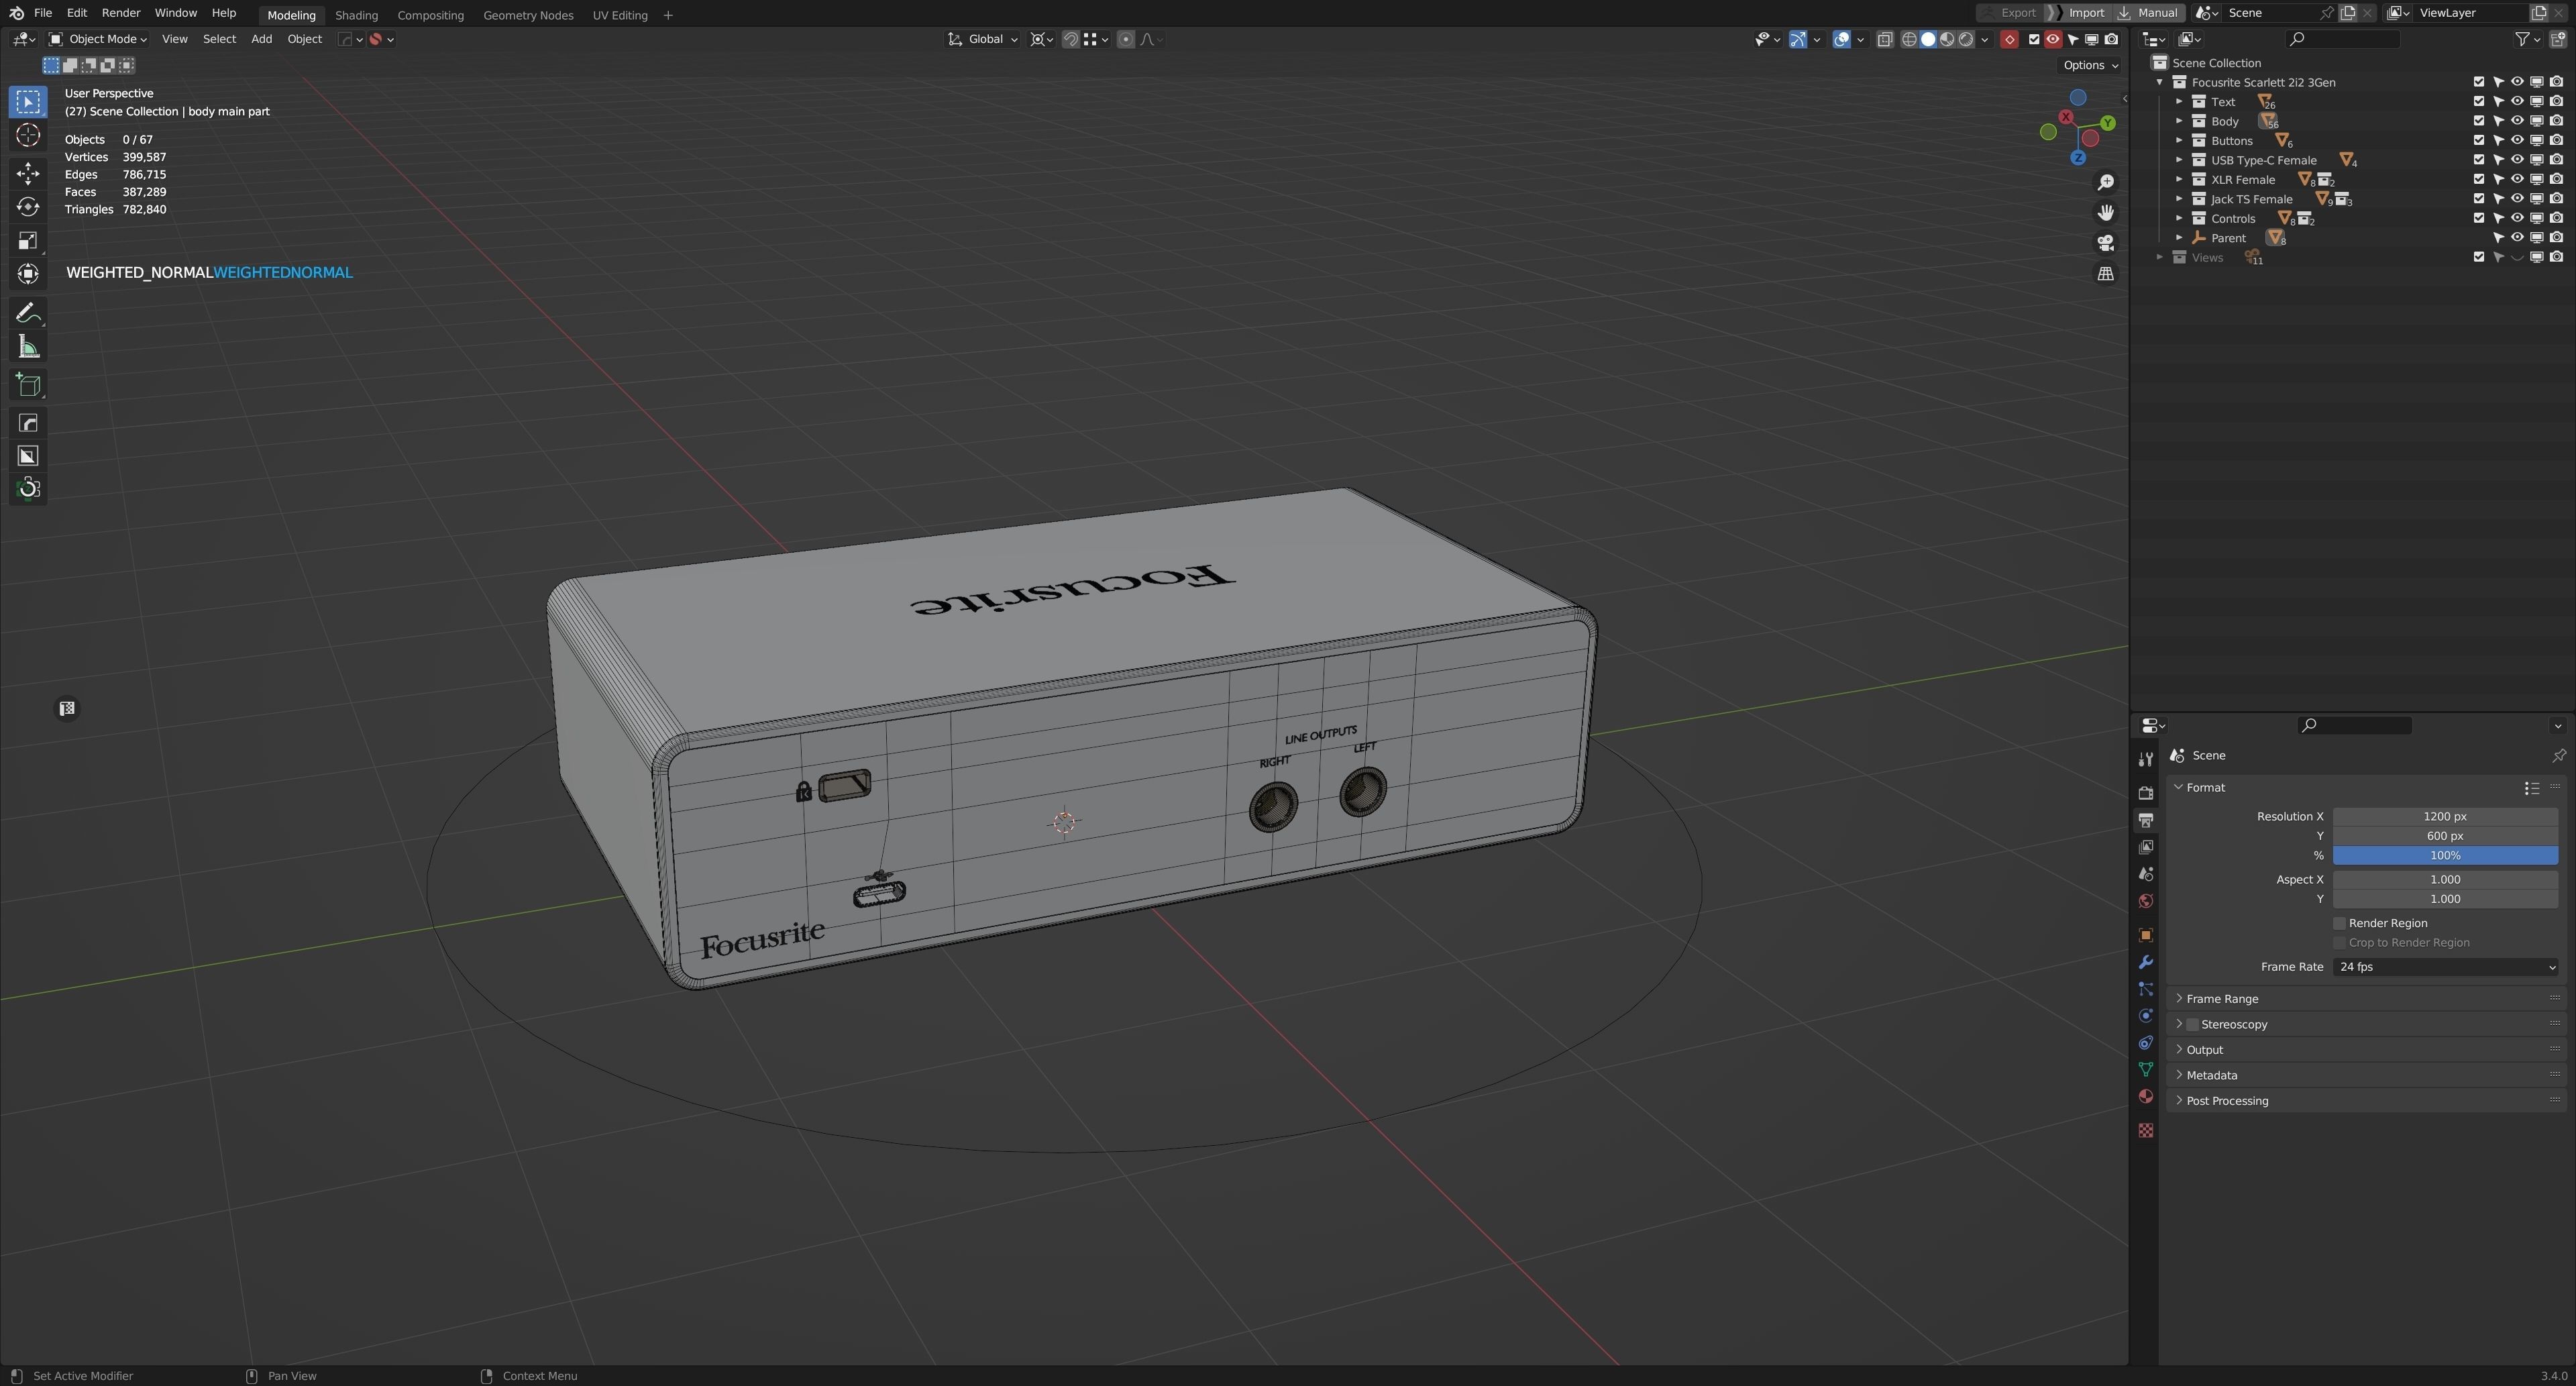
Task: Open the Tool properties tab
Action: click(2145, 759)
